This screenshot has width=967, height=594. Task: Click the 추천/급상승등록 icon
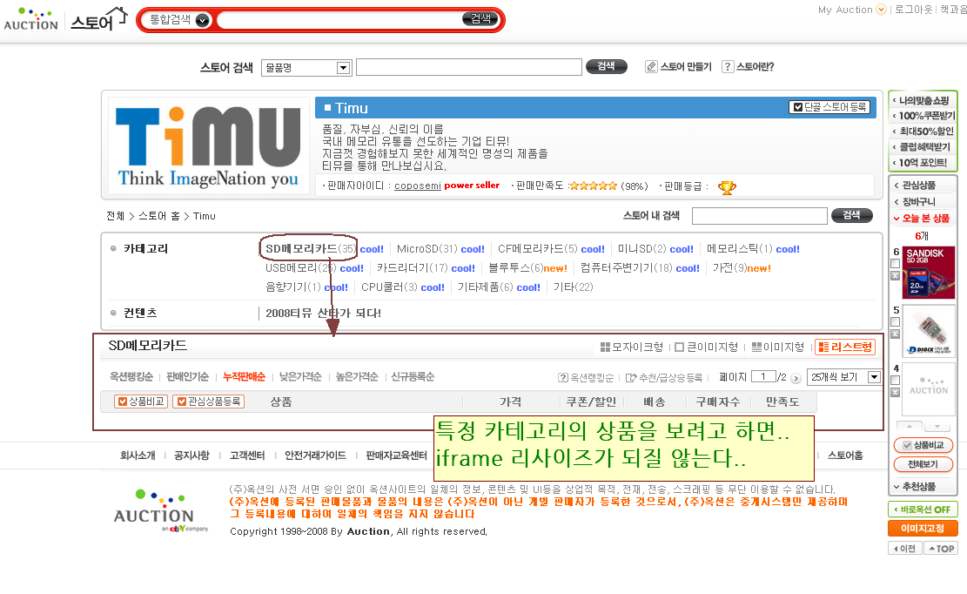click(631, 377)
